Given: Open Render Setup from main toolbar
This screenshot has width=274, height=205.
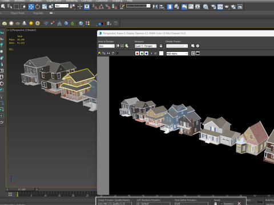Looking at the screenshot, I should click(213, 7).
